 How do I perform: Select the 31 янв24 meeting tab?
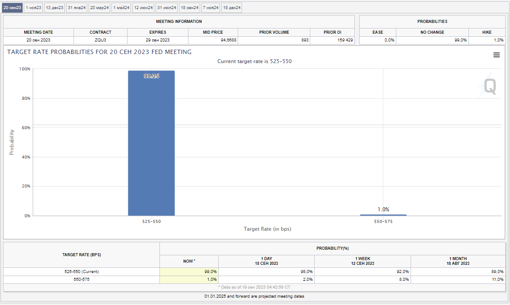click(x=77, y=7)
